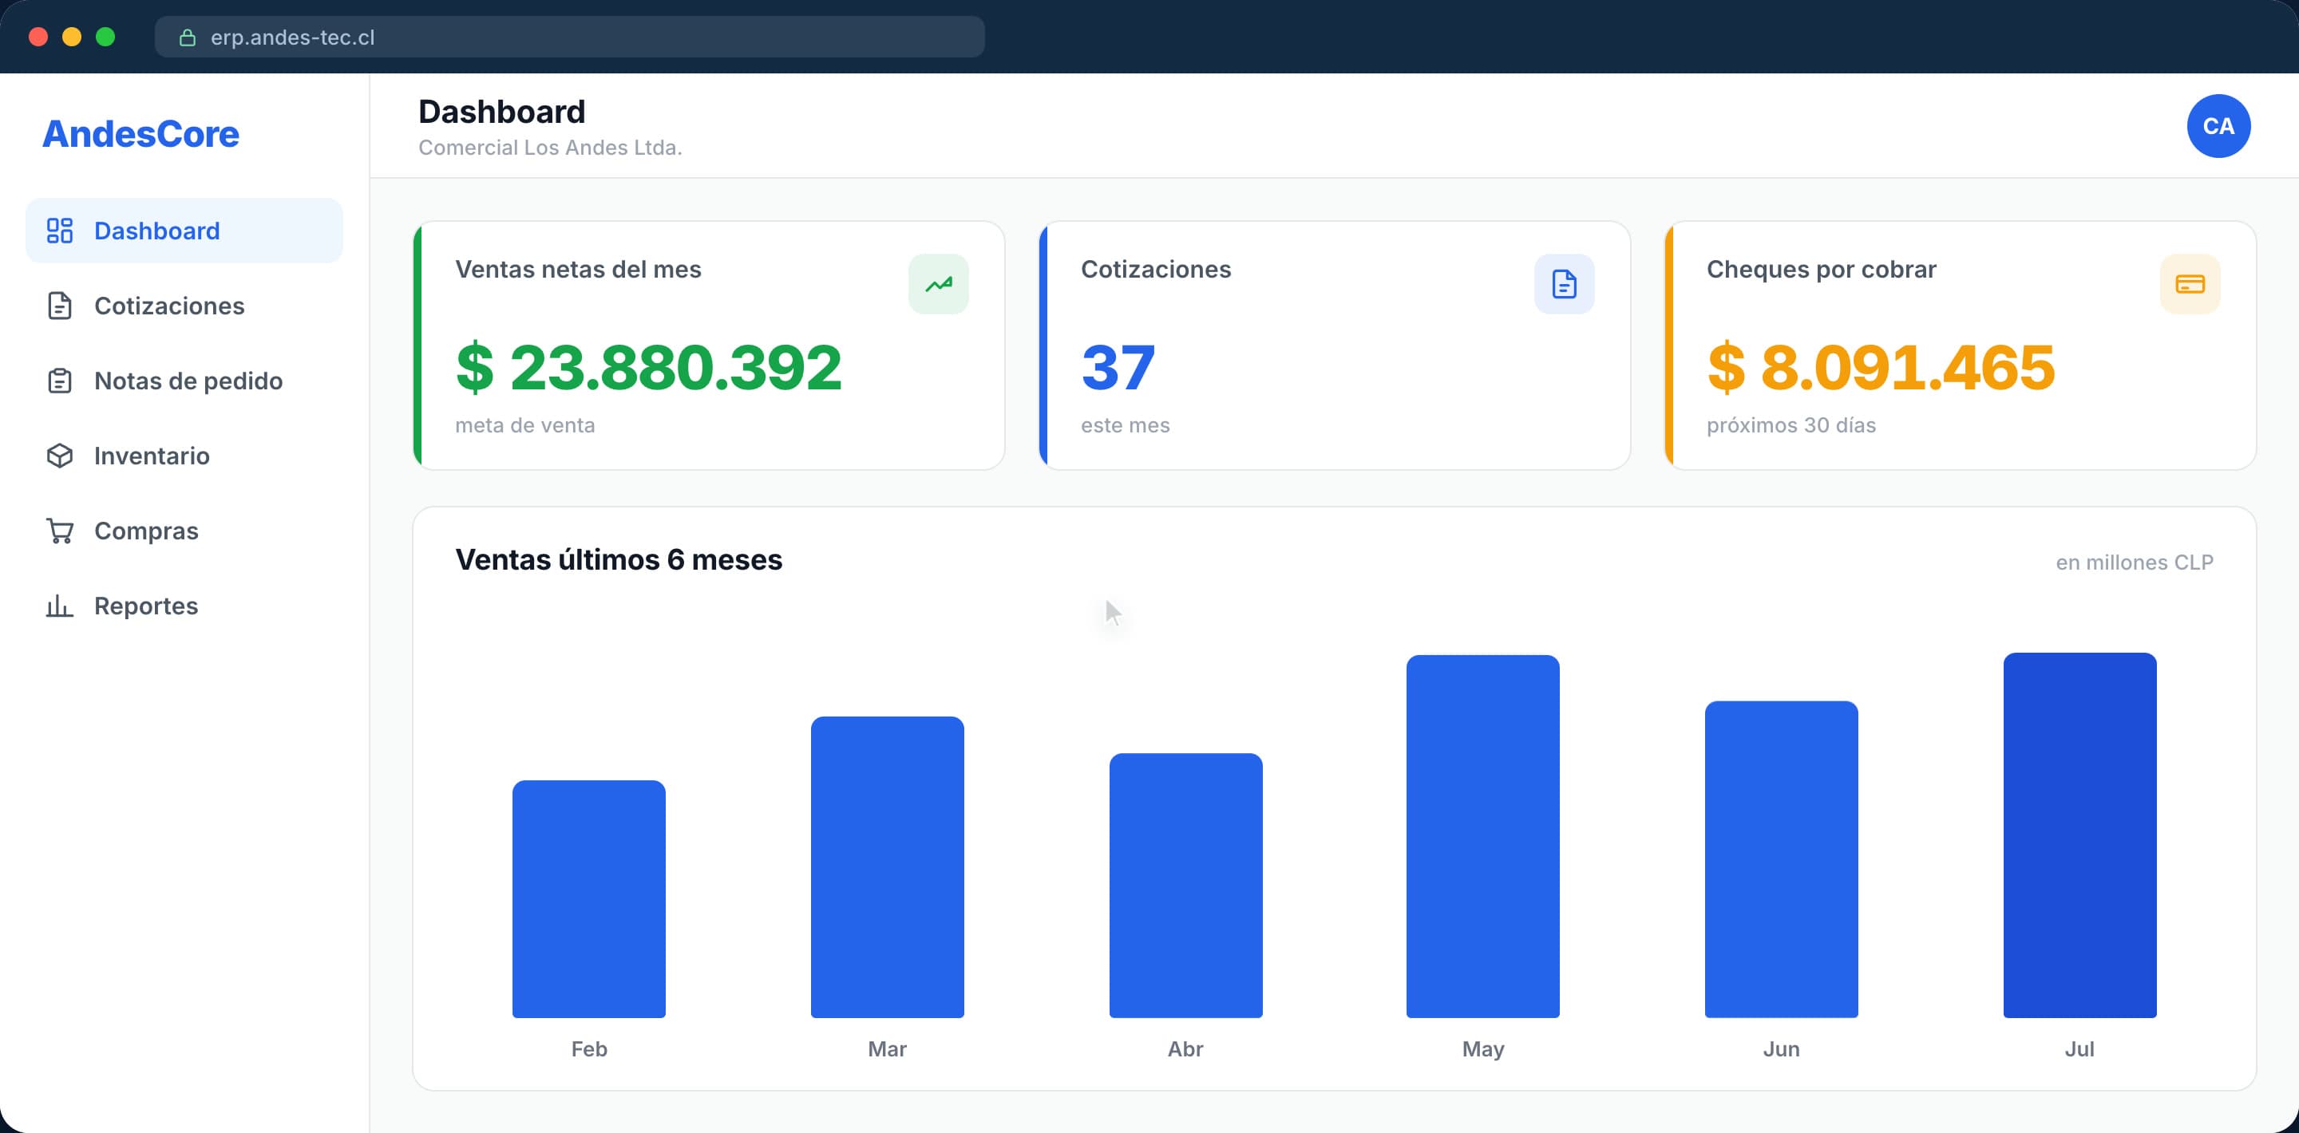
Task: Open the Reportes section label
Action: pyautogui.click(x=146, y=606)
